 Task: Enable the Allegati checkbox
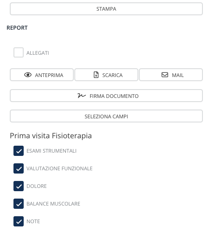pyautogui.click(x=19, y=52)
